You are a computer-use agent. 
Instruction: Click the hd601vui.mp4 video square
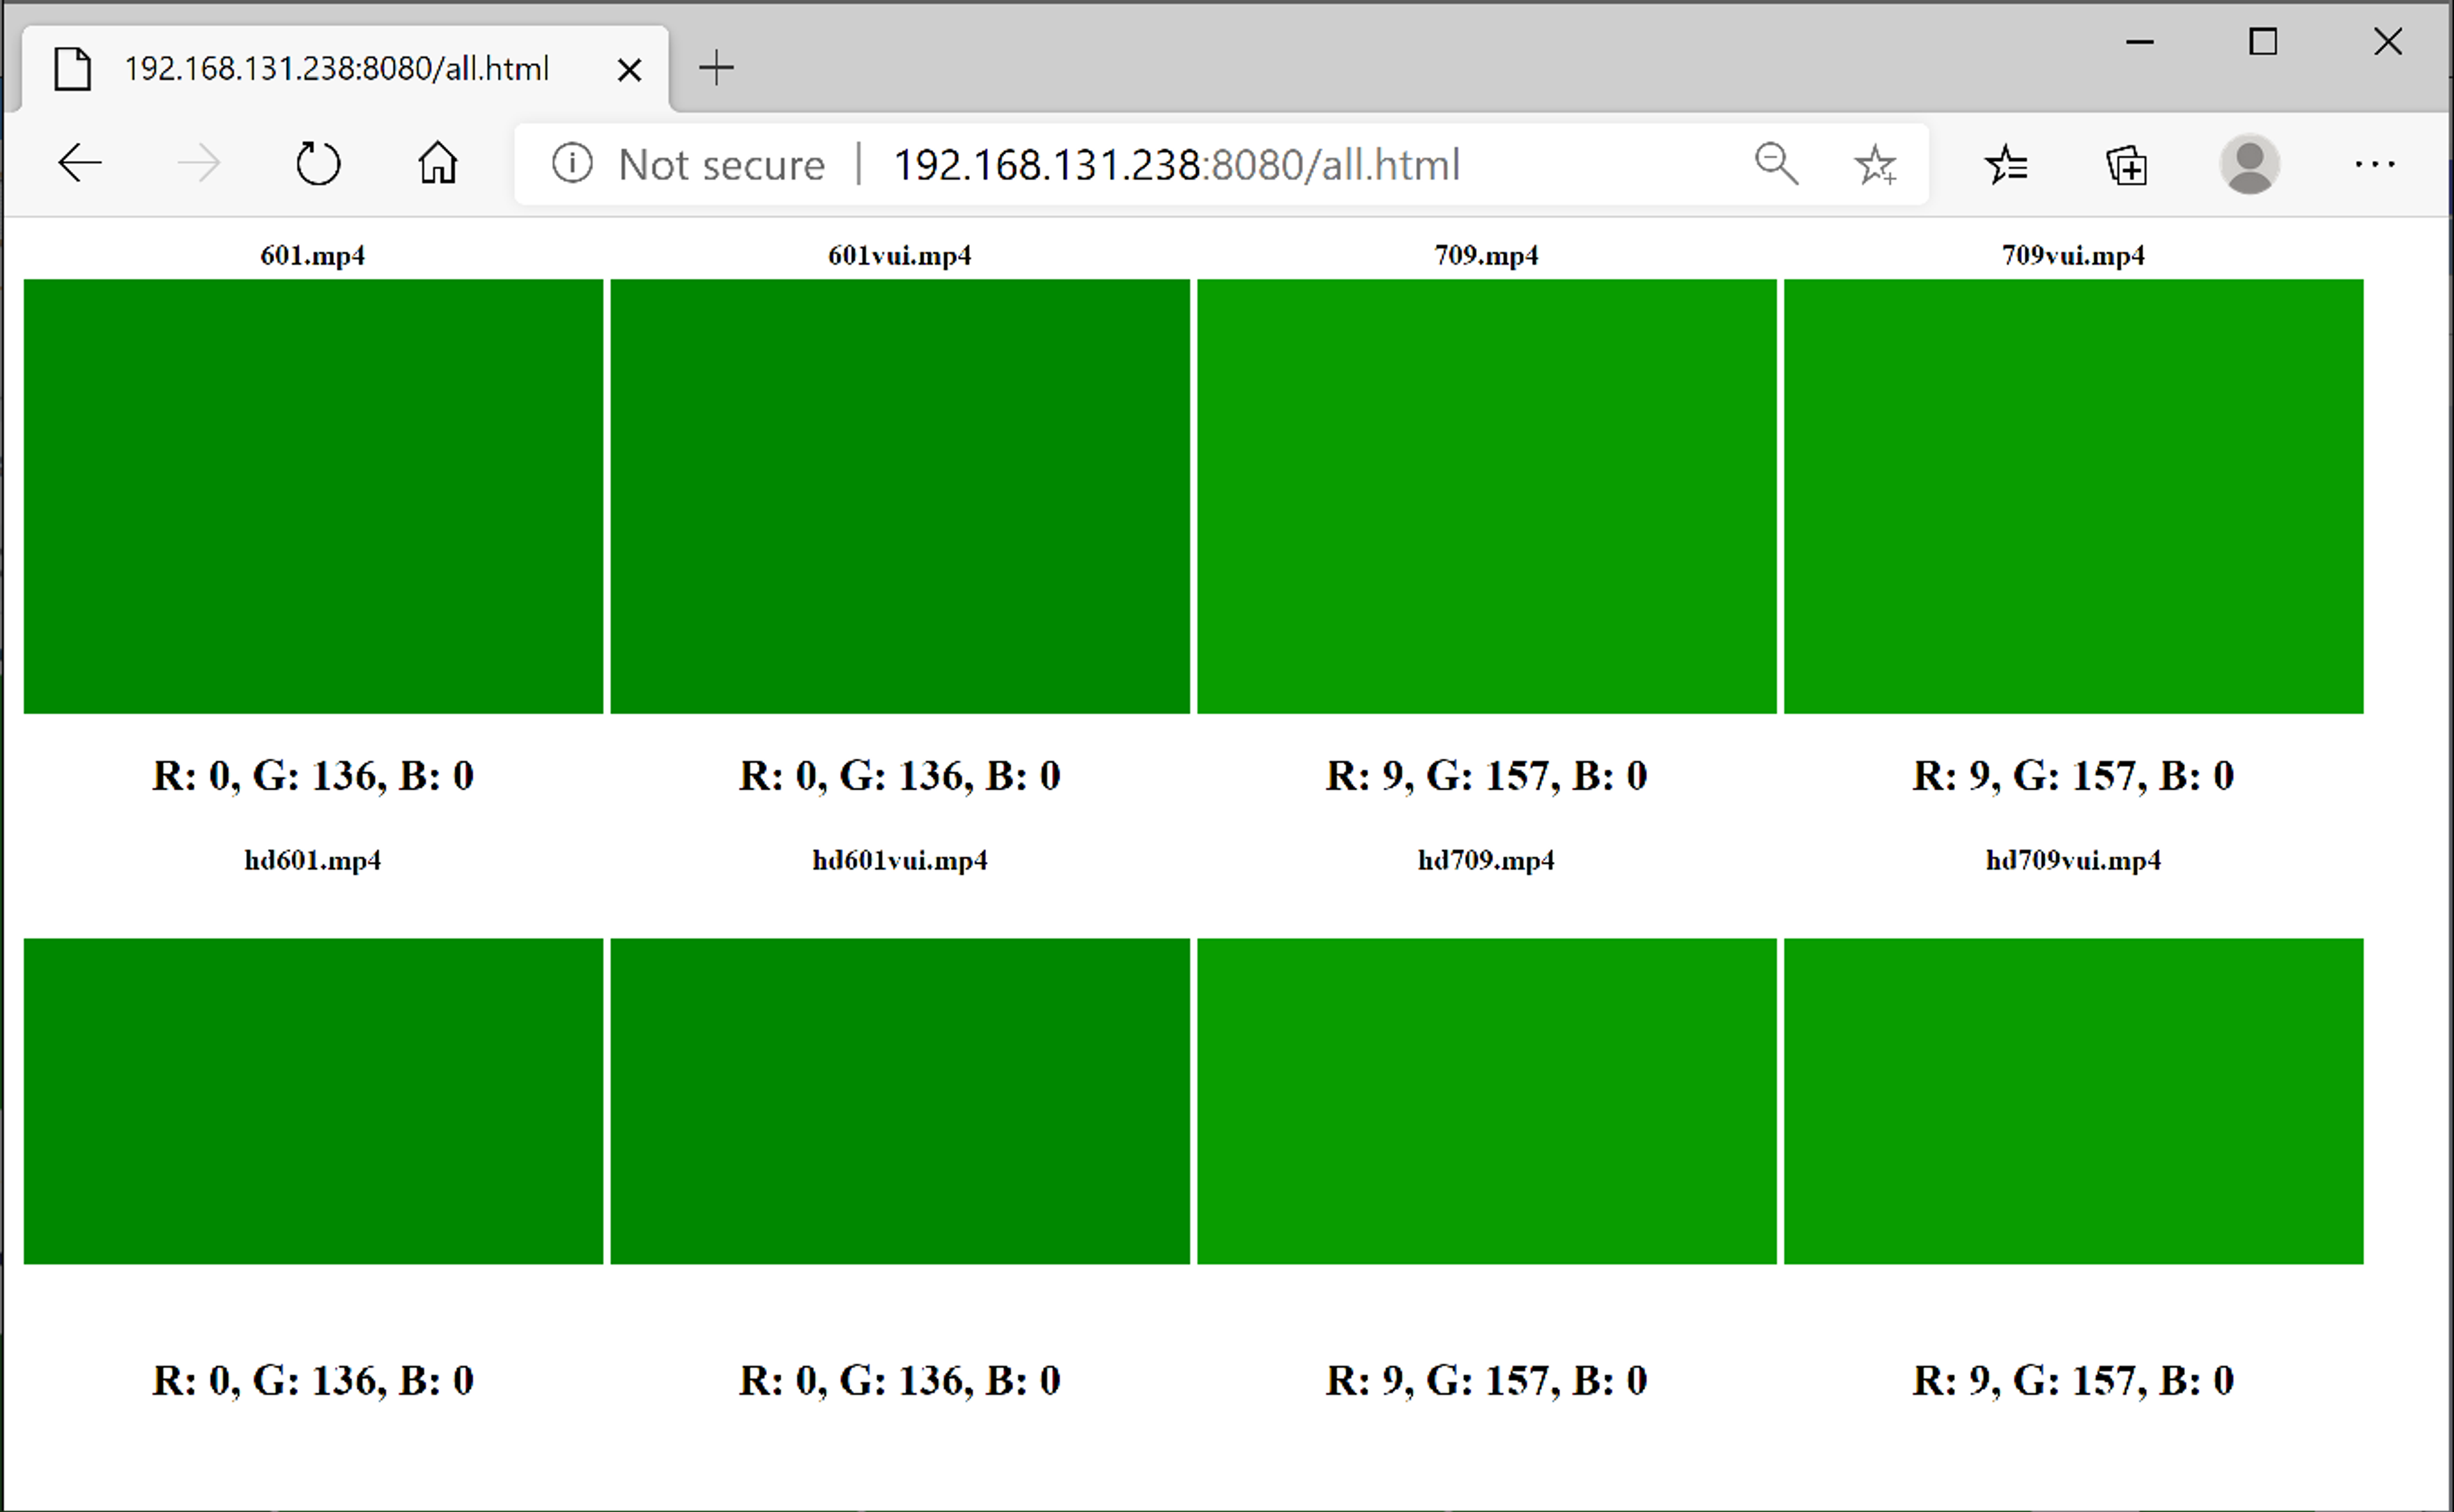900,1101
